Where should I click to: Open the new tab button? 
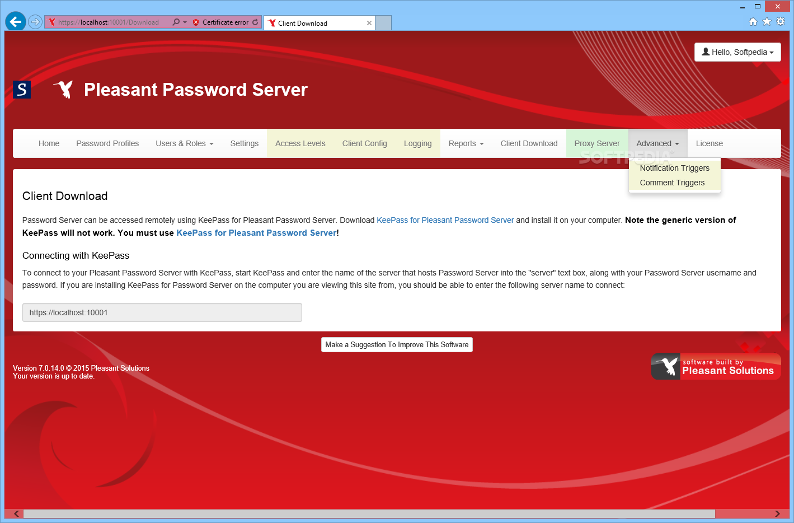coord(383,23)
